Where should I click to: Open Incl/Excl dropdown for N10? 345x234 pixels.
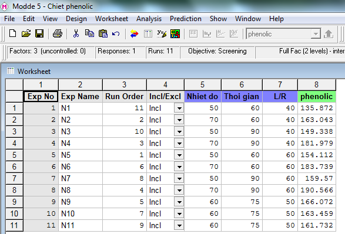[x=179, y=213]
